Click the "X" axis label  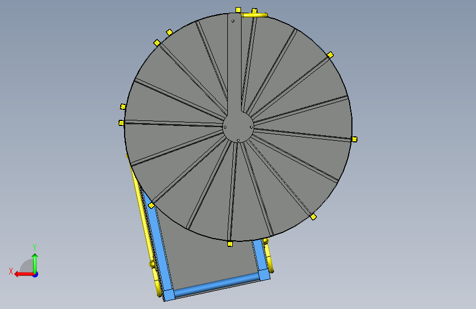tap(11, 271)
